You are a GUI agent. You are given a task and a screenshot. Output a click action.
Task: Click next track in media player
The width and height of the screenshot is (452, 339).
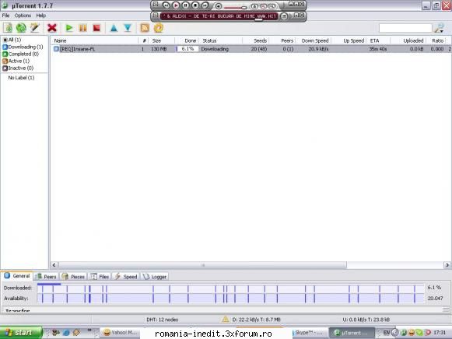coord(205,5)
